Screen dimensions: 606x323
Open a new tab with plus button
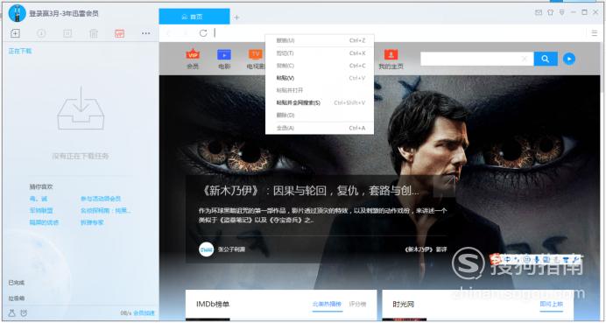237,18
